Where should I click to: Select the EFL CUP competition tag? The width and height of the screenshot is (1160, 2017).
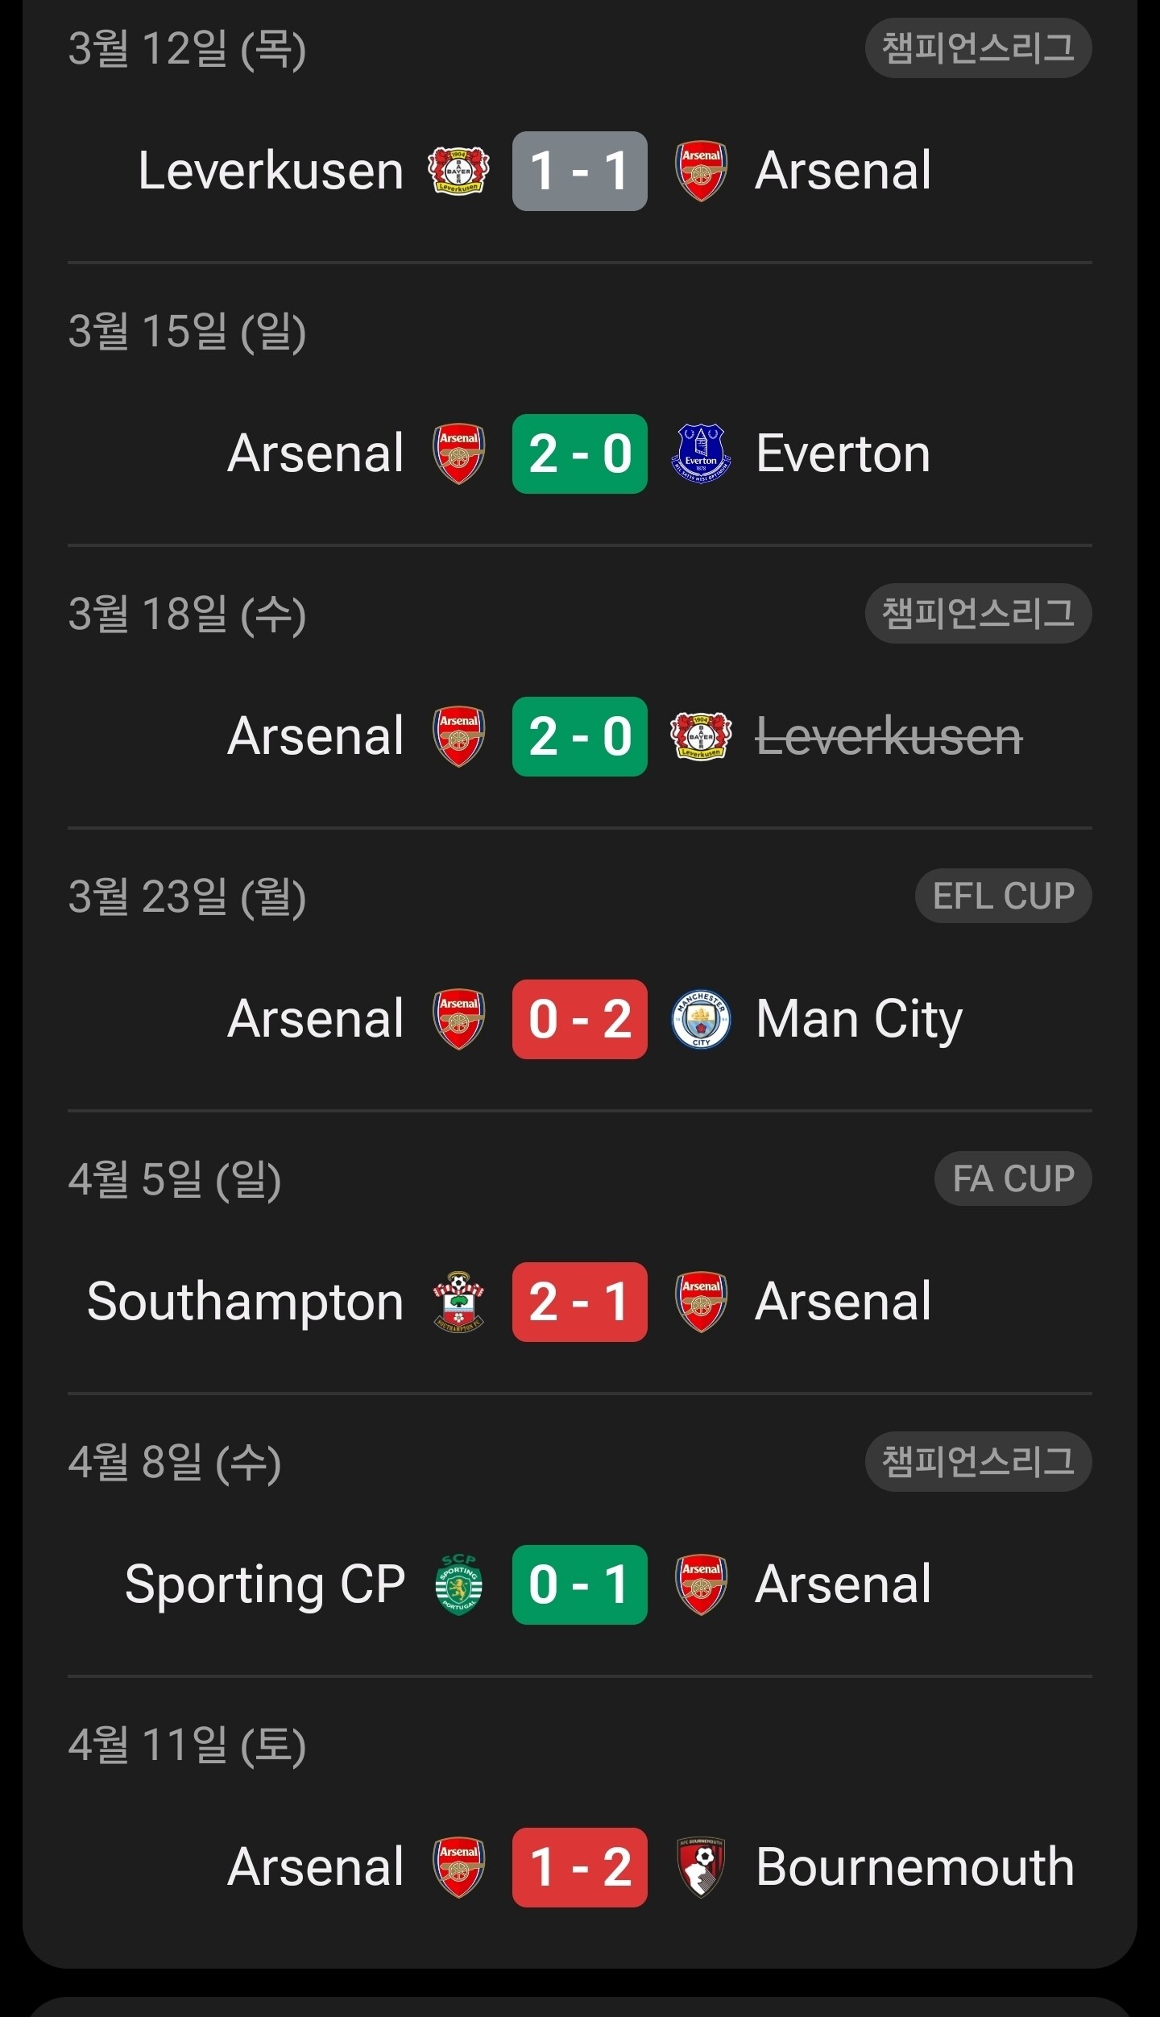tap(1003, 896)
